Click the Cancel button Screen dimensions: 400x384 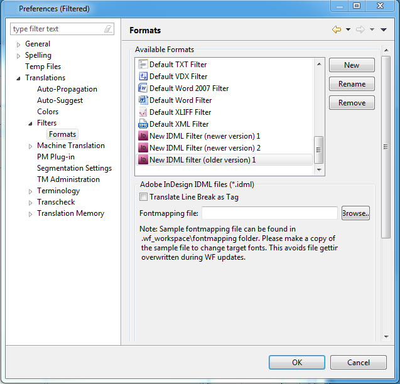point(359,362)
